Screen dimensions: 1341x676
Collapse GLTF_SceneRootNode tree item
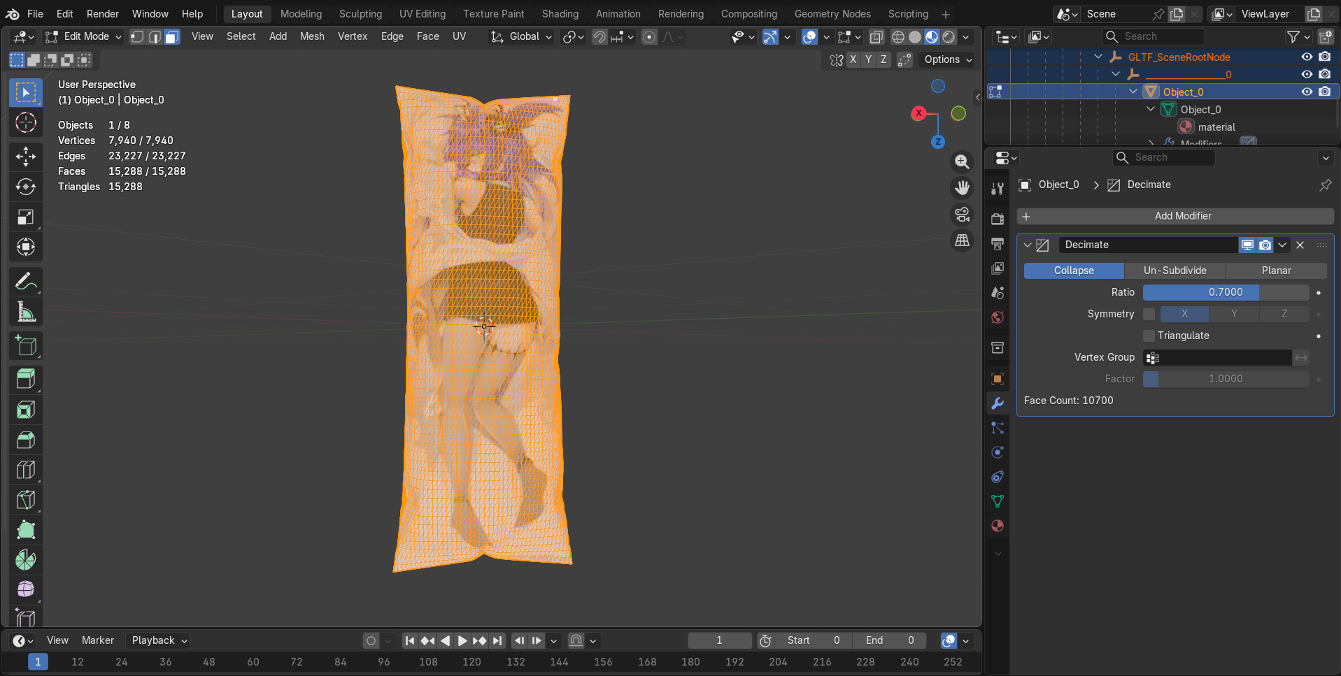click(1098, 57)
